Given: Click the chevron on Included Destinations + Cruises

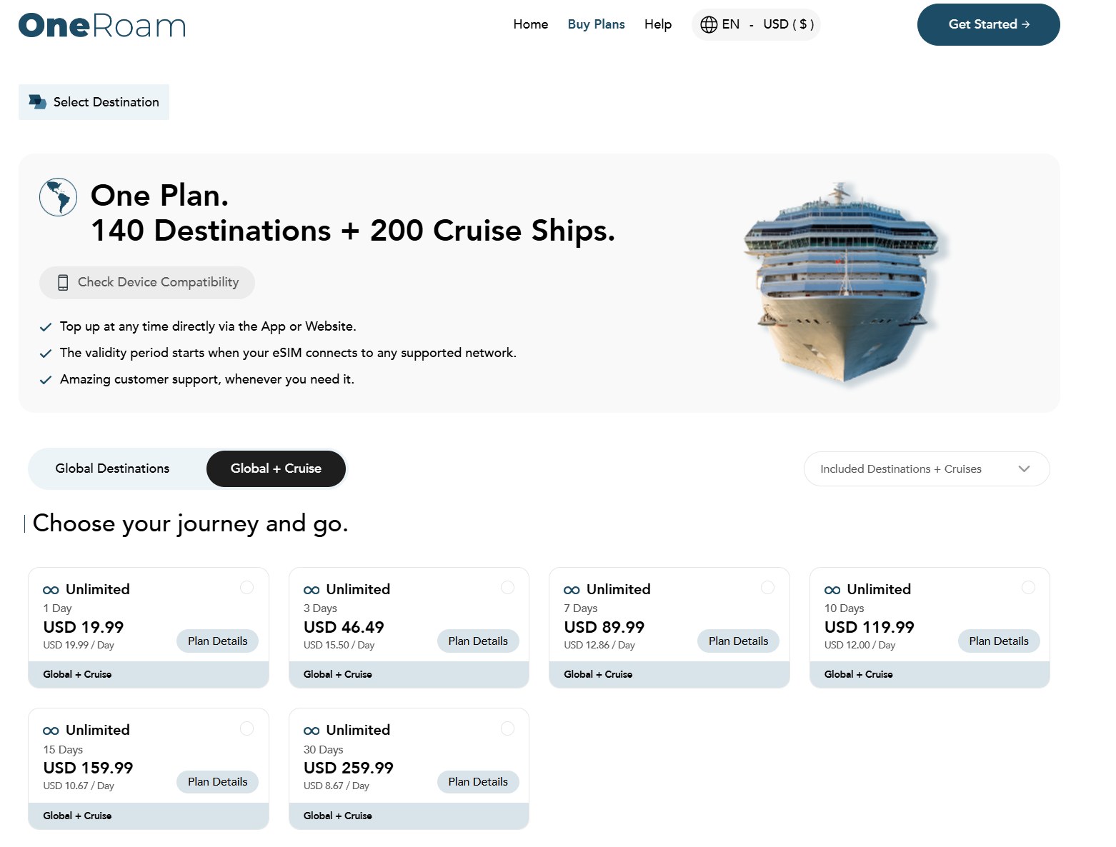Looking at the screenshot, I should click(x=1024, y=468).
